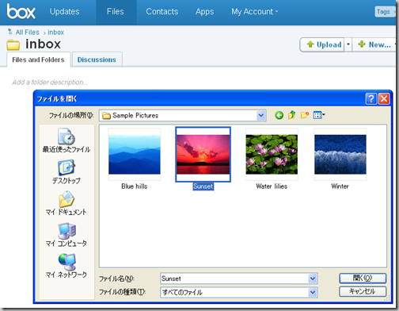Open the view menu icon
This screenshot has height=311, width=399.
tap(319, 115)
